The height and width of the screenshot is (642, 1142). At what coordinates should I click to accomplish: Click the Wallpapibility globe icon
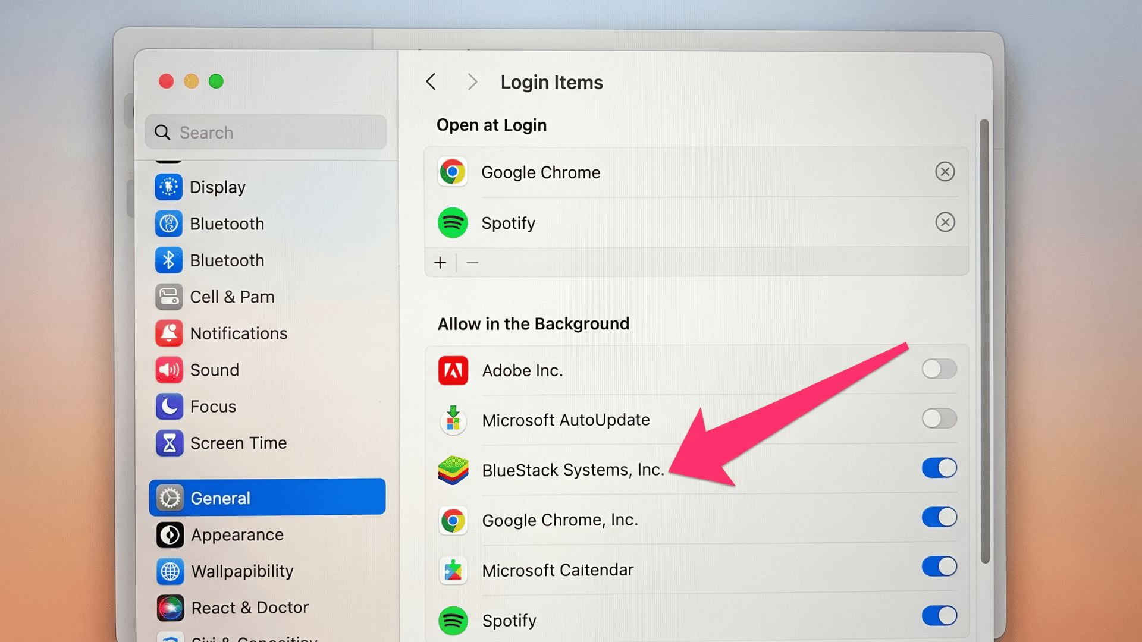pos(170,571)
